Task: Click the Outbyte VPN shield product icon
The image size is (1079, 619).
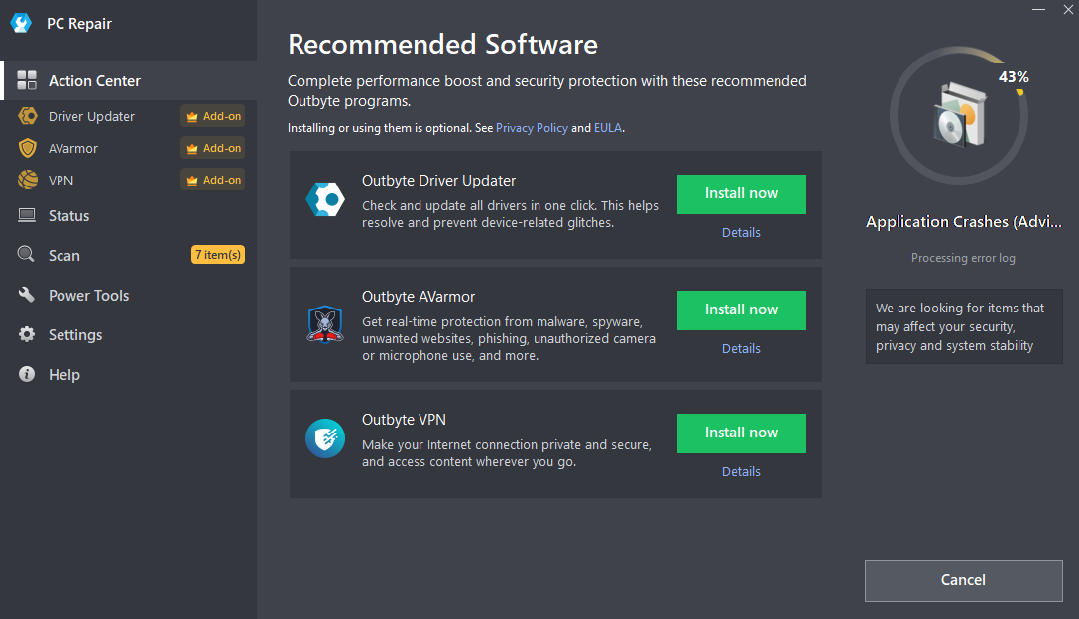Action: 325,438
